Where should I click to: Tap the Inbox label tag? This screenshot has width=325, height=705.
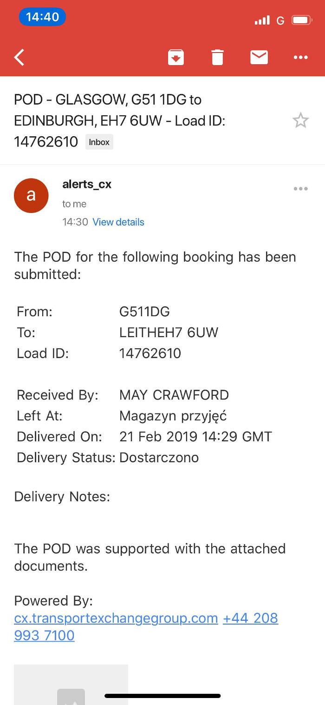(99, 142)
